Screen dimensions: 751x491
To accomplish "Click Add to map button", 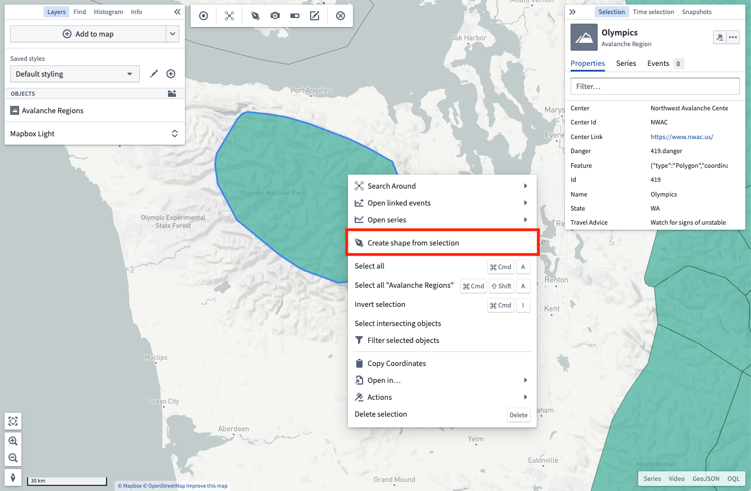I will [88, 34].
